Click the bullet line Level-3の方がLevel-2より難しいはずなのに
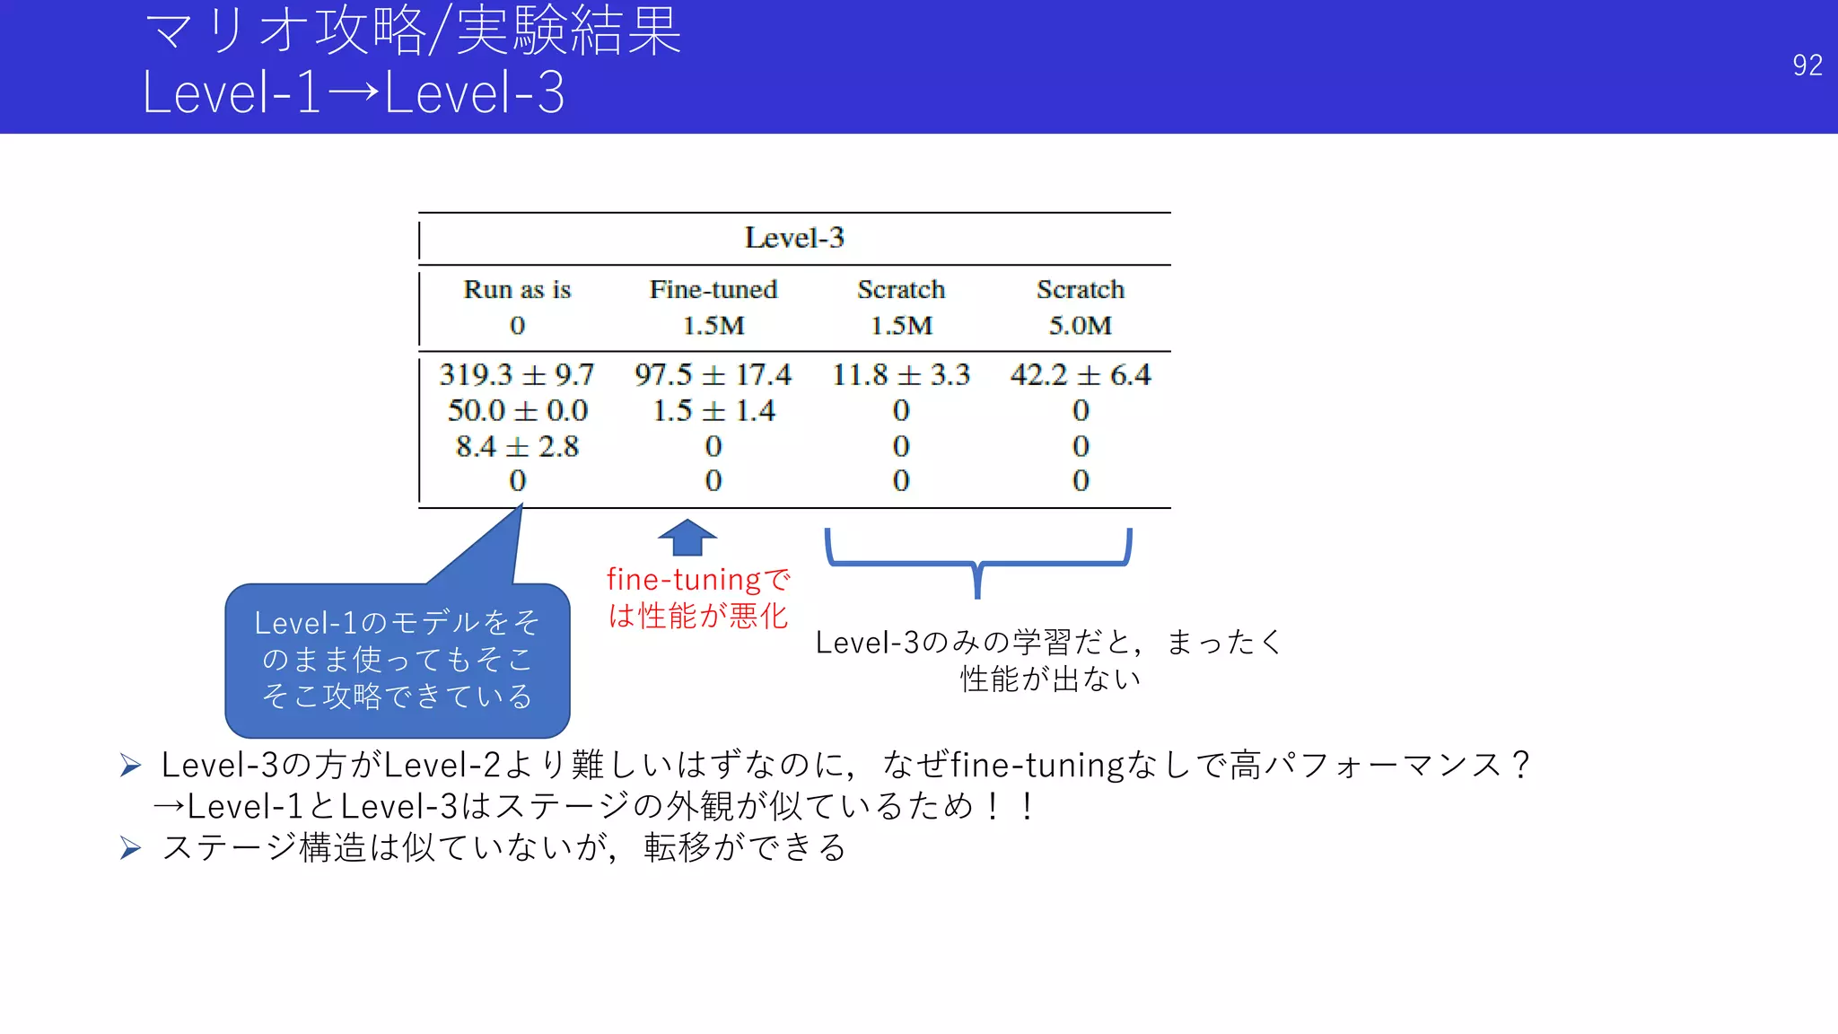Screen dimensions: 1838x1034 (845, 766)
